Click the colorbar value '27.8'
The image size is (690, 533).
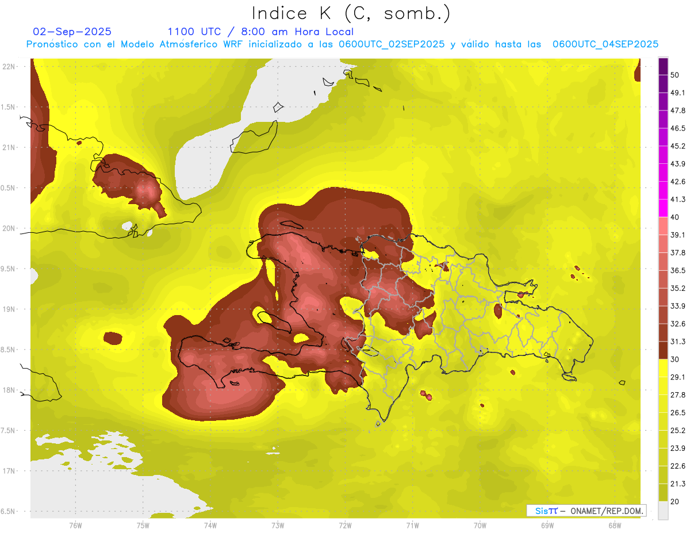[x=678, y=394]
